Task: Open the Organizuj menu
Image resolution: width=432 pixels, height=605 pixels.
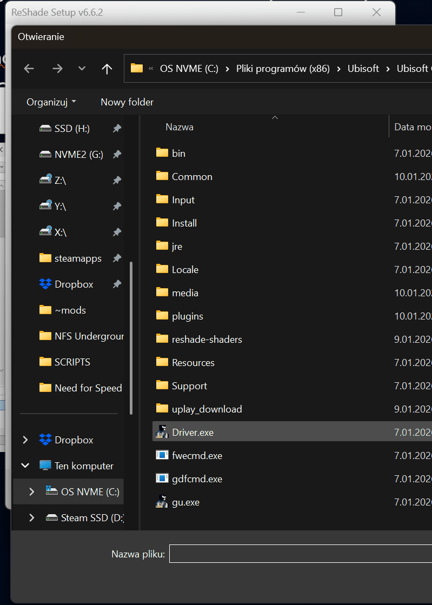Action: pos(51,102)
